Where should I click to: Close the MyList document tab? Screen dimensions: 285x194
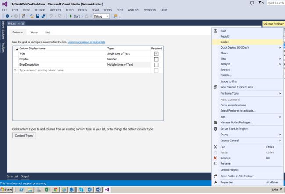(23, 24)
